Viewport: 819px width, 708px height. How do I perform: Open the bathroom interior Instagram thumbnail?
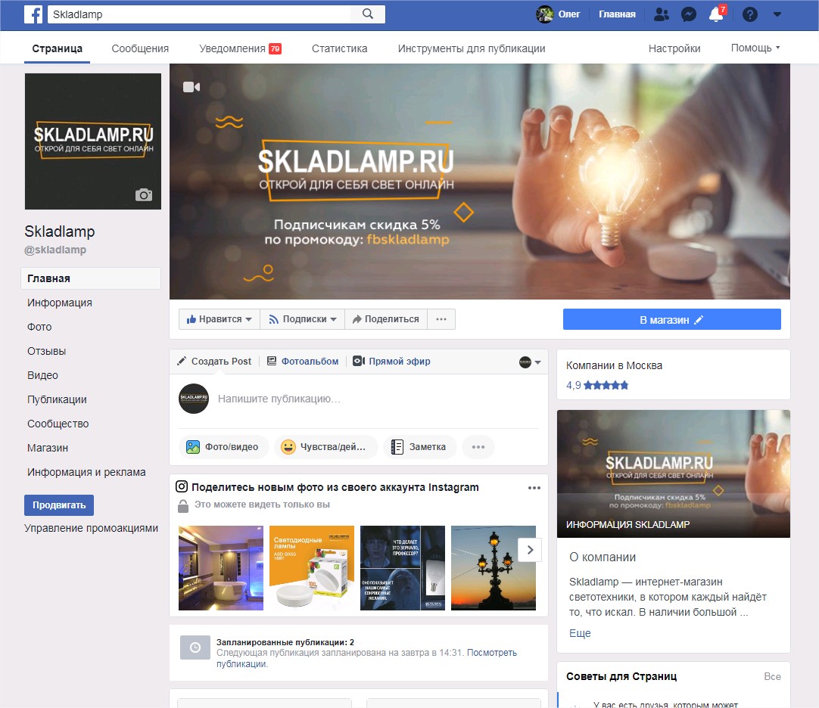(221, 568)
